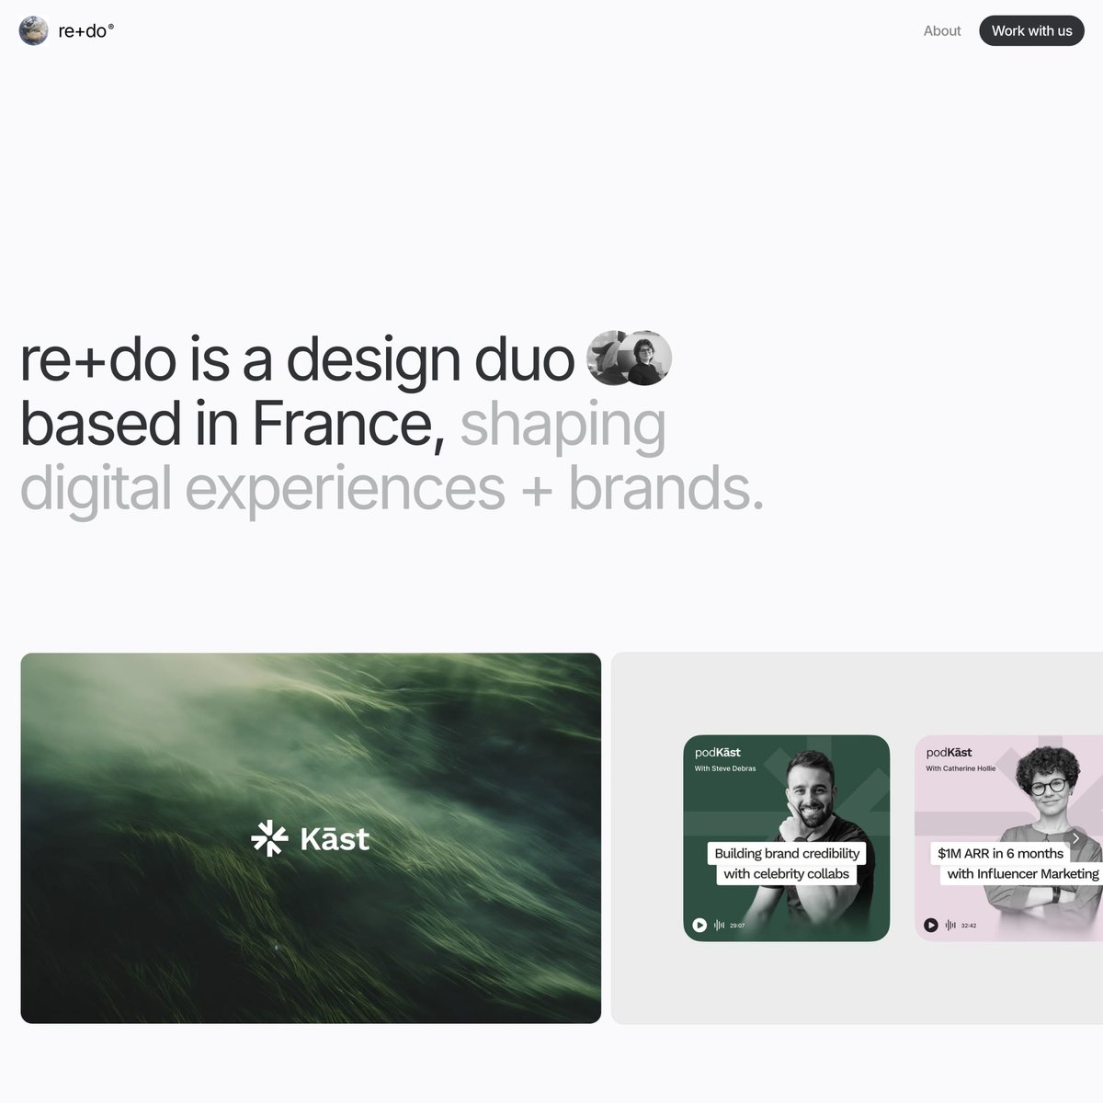Click the duo avatar photo in headline
This screenshot has height=1103, width=1103.
pyautogui.click(x=630, y=358)
